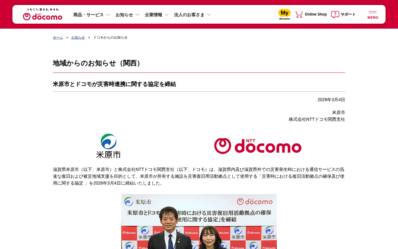Click the date 2026年3月4日

pos(331,100)
